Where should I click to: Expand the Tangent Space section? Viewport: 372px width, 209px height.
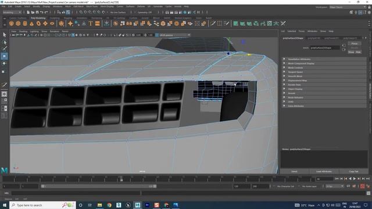[324, 72]
